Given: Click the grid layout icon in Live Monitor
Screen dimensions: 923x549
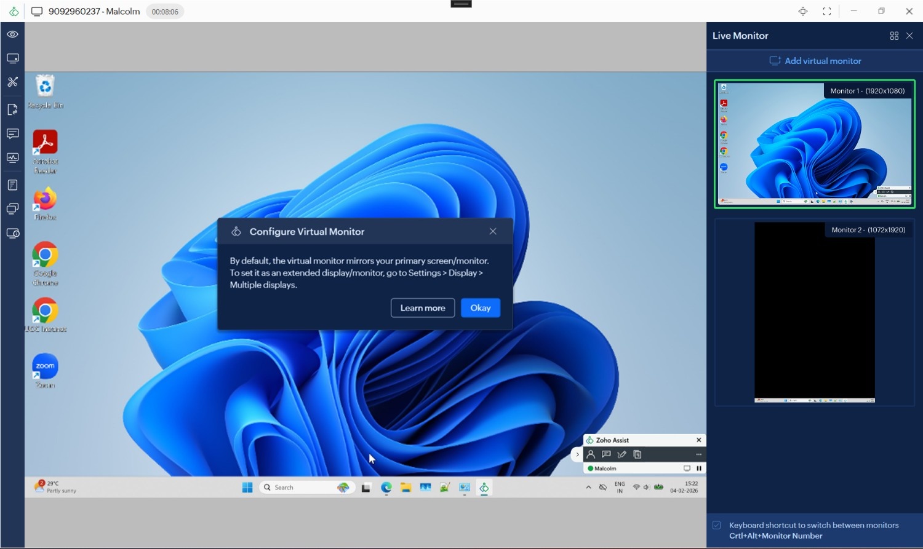Looking at the screenshot, I should (894, 36).
